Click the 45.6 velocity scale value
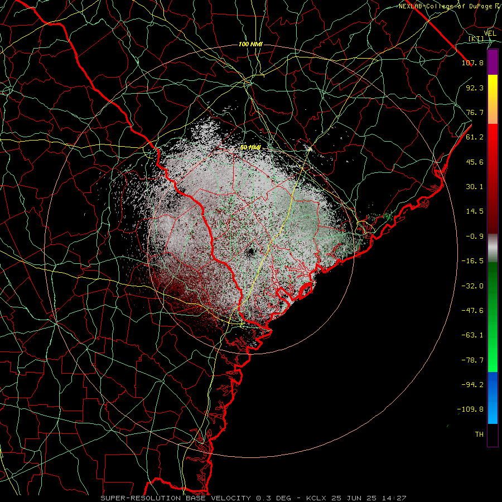 (475, 162)
